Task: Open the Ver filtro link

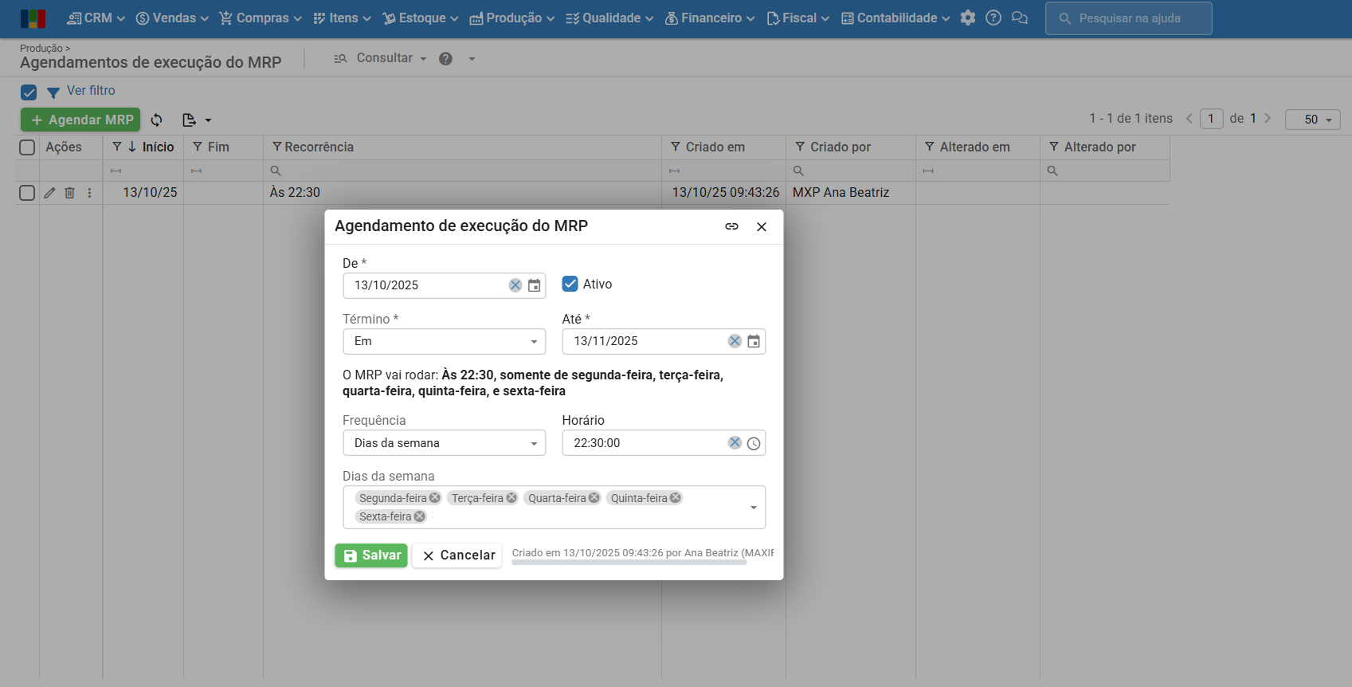Action: point(91,91)
